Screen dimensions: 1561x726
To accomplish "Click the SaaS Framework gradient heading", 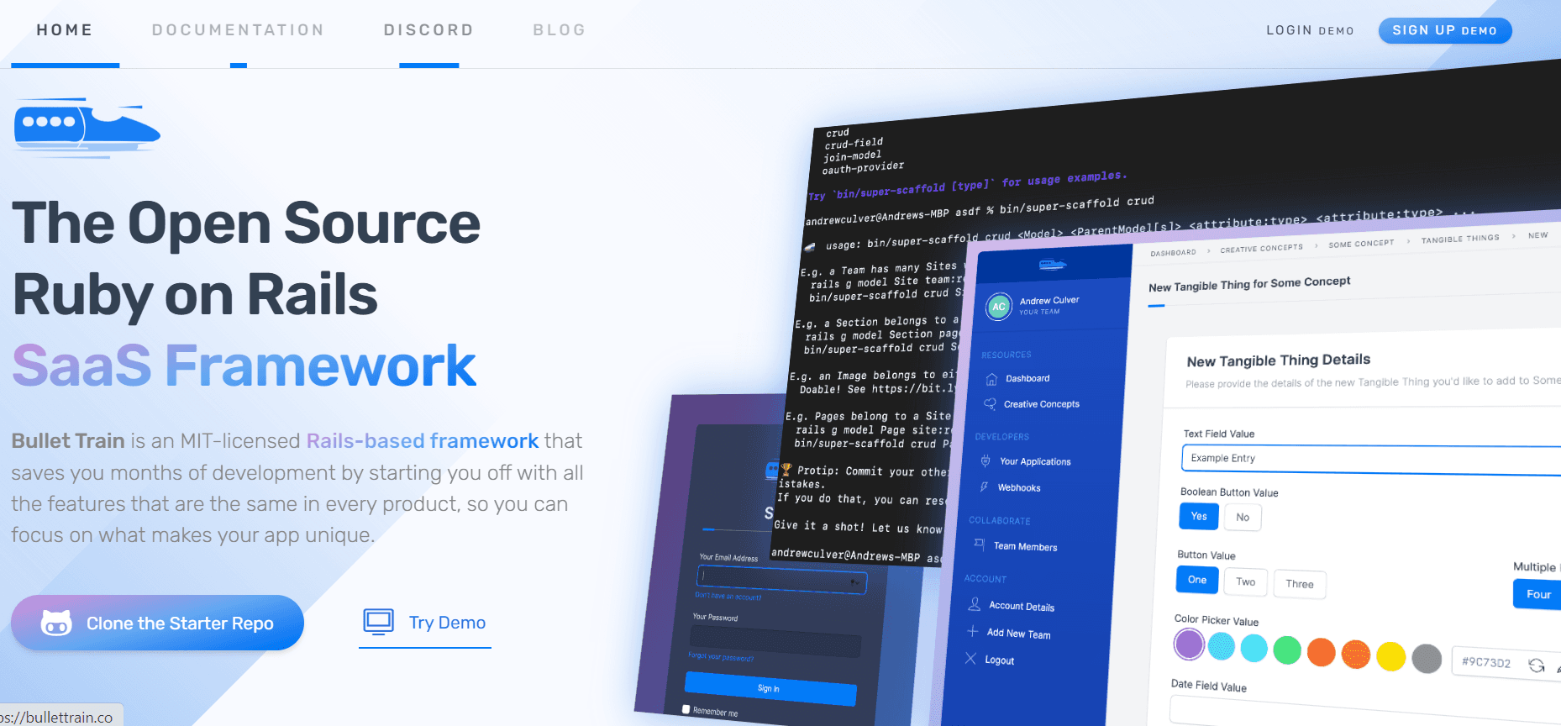I will pyautogui.click(x=244, y=366).
